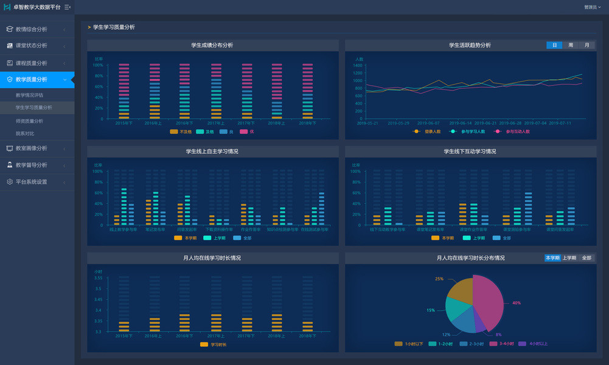Viewport: 609px width, 365px height.
Task: Expand the 教室画像分析 menu chevron
Action: [64, 148]
